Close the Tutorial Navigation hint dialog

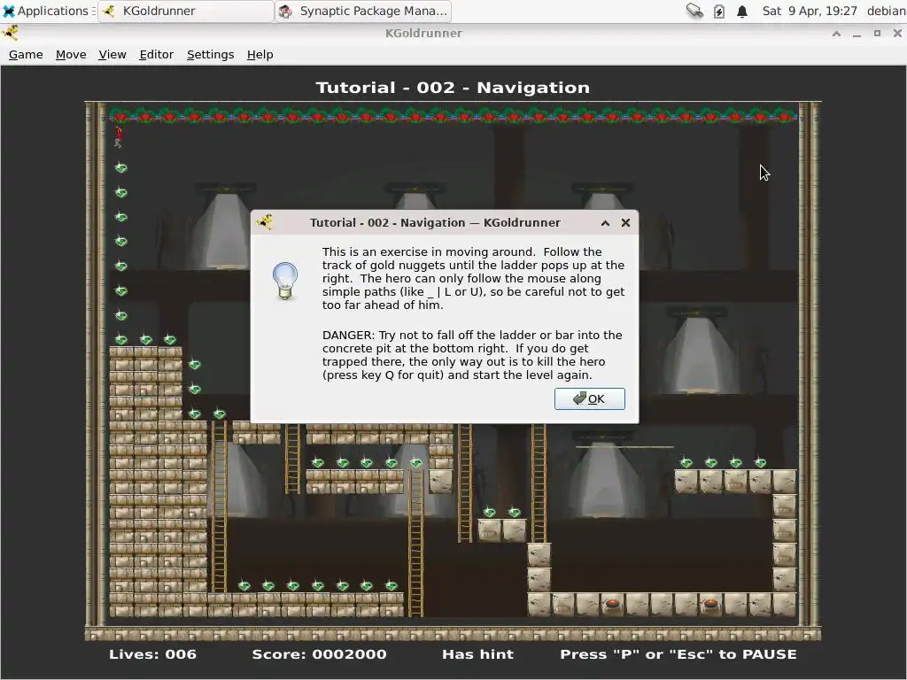[x=625, y=222]
